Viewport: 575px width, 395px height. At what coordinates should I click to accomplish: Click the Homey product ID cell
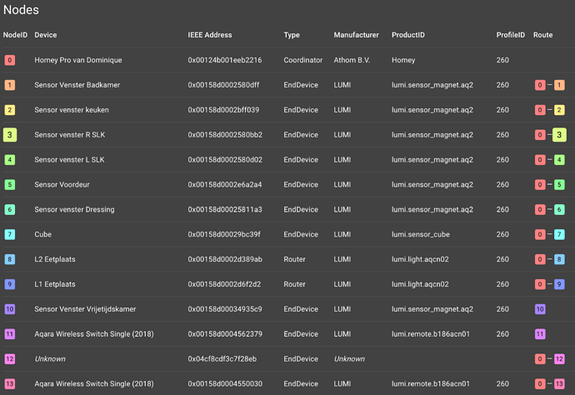[403, 60]
